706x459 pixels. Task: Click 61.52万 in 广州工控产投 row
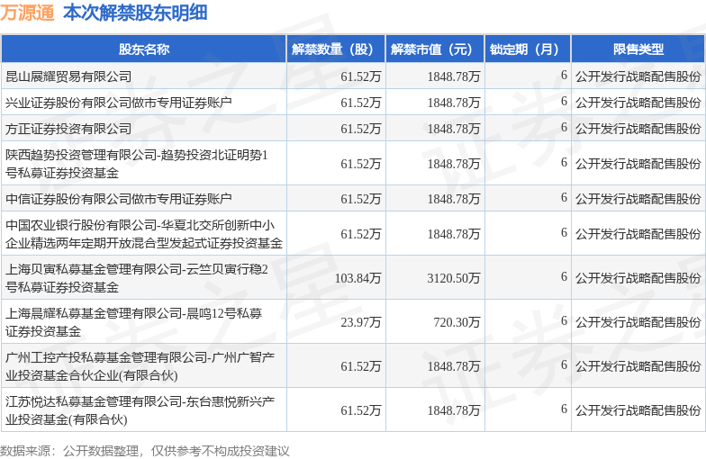point(361,366)
